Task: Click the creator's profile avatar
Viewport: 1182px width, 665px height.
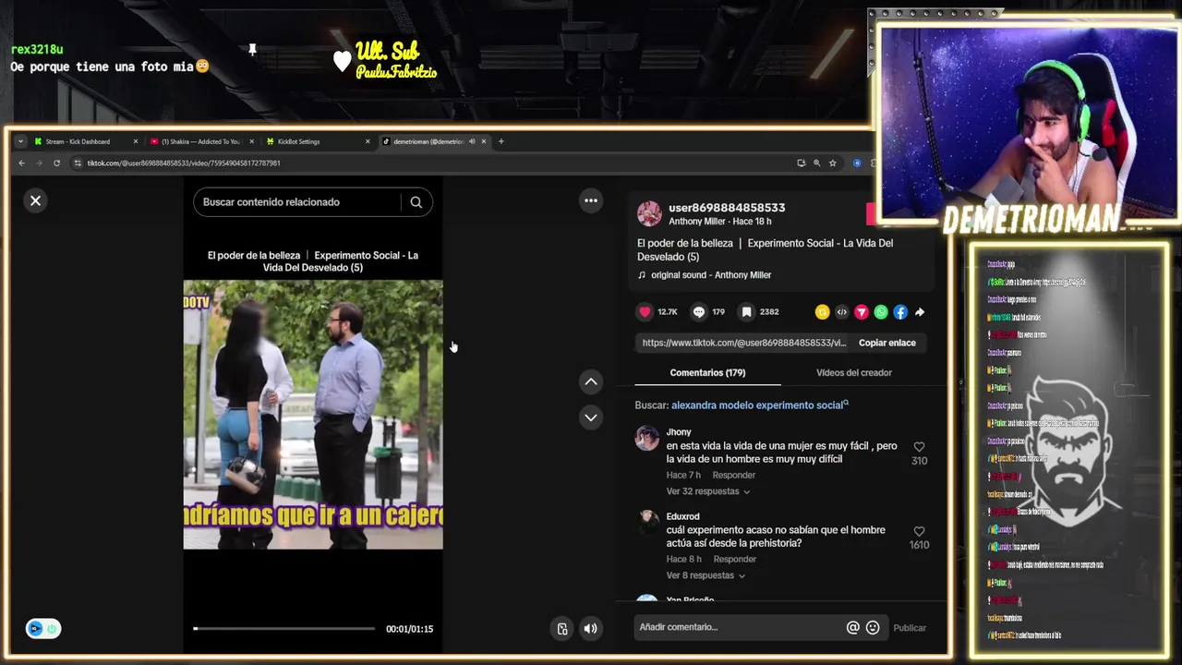Action: point(649,214)
